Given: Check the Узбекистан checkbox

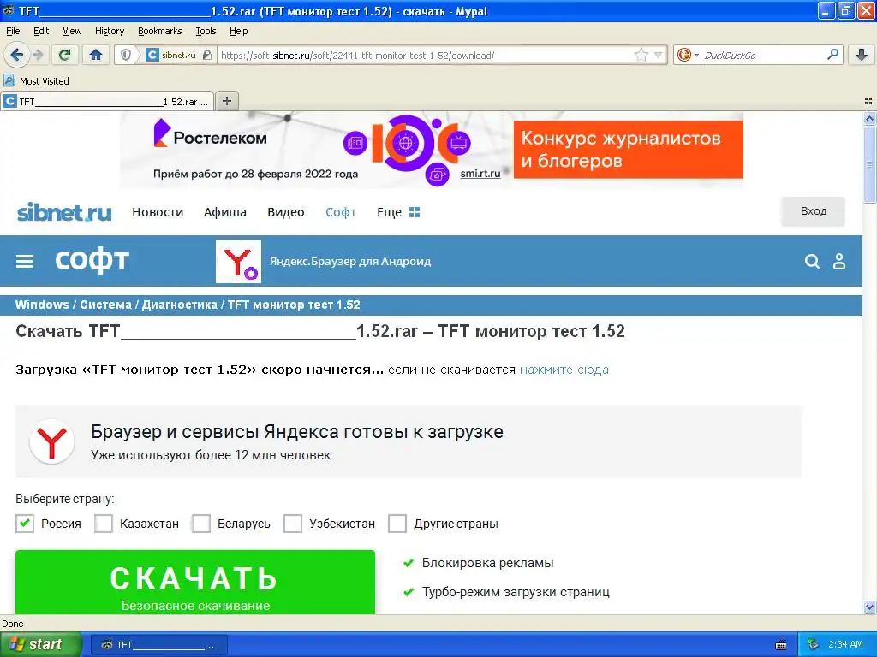Looking at the screenshot, I should coord(293,524).
